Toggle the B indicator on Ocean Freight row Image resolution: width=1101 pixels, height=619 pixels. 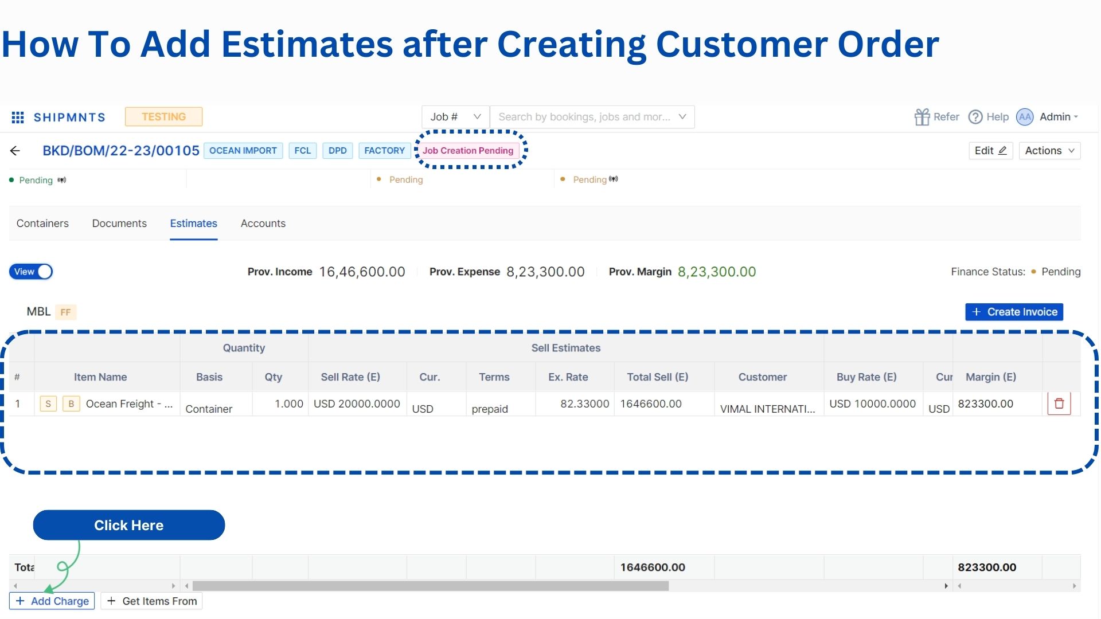pos(71,403)
